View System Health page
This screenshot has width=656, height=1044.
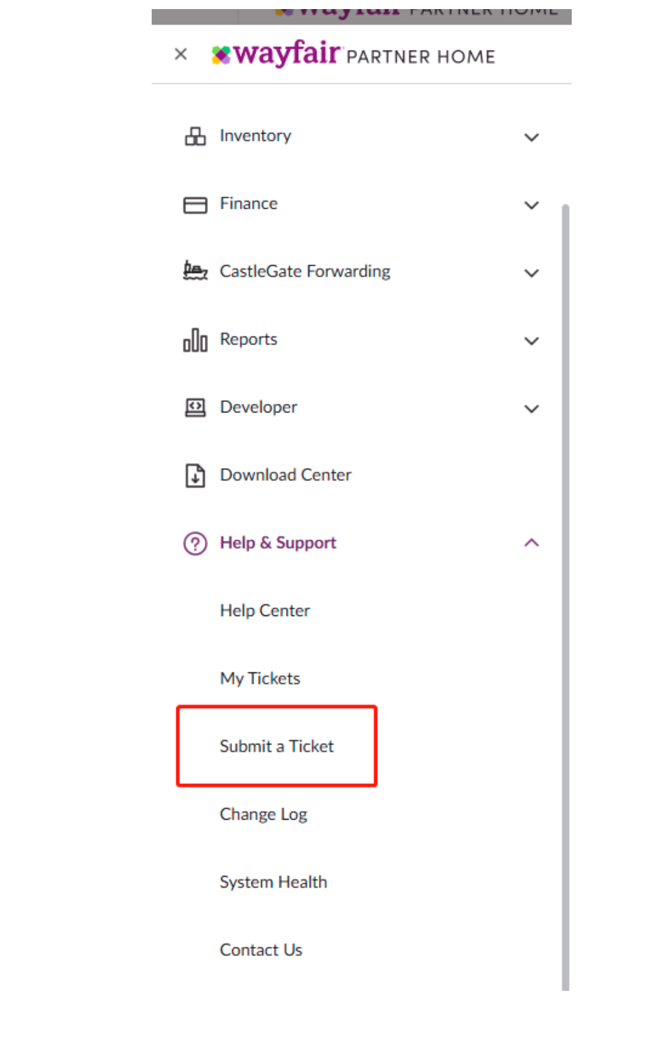pyautogui.click(x=274, y=882)
